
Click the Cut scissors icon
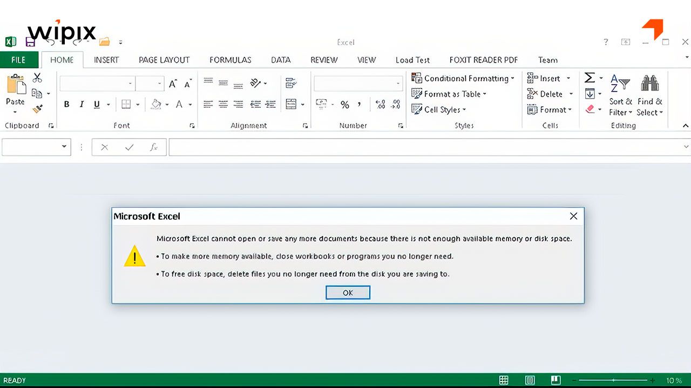37,78
